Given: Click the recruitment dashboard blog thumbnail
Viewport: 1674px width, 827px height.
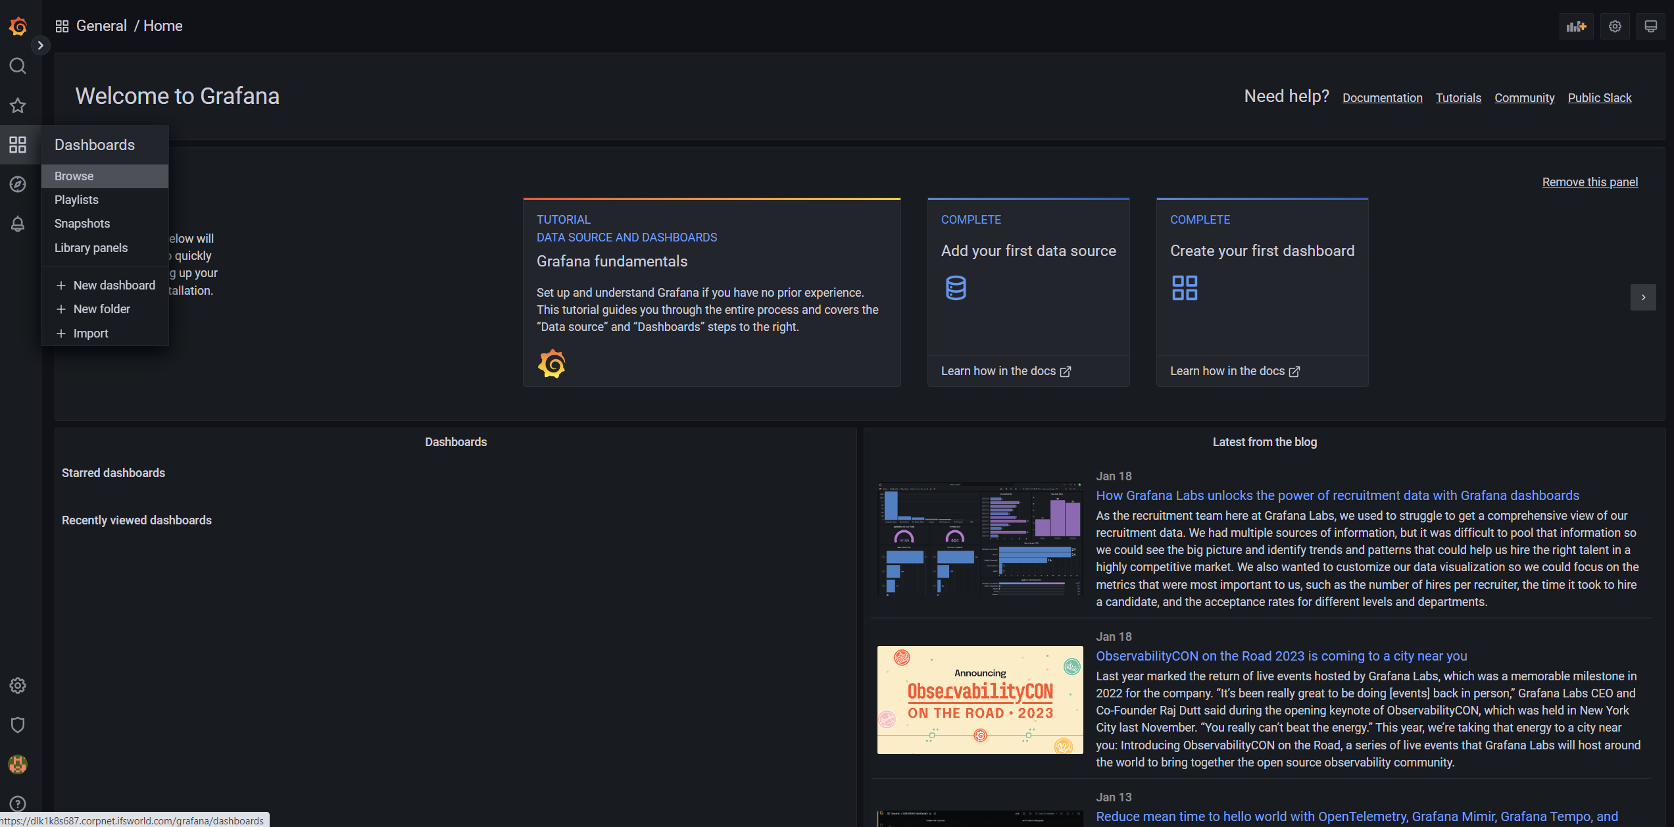Looking at the screenshot, I should (x=980, y=539).
